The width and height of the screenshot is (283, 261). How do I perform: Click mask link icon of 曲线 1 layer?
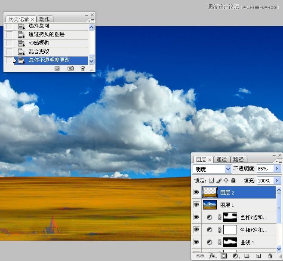(x=219, y=242)
